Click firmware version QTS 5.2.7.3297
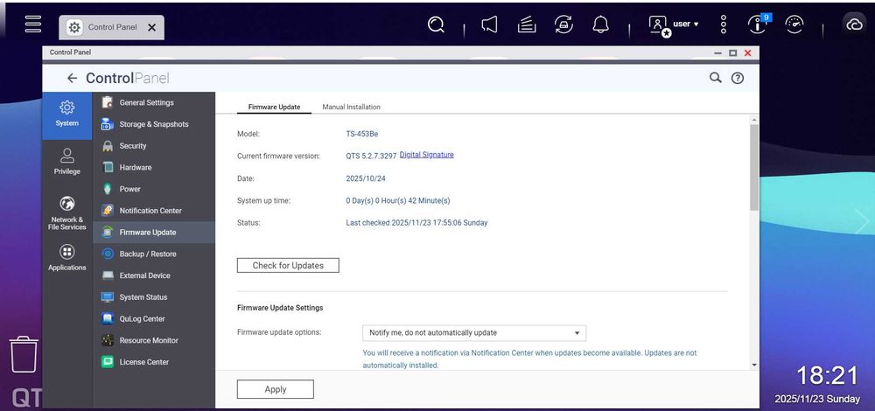875x411 pixels. tap(371, 157)
